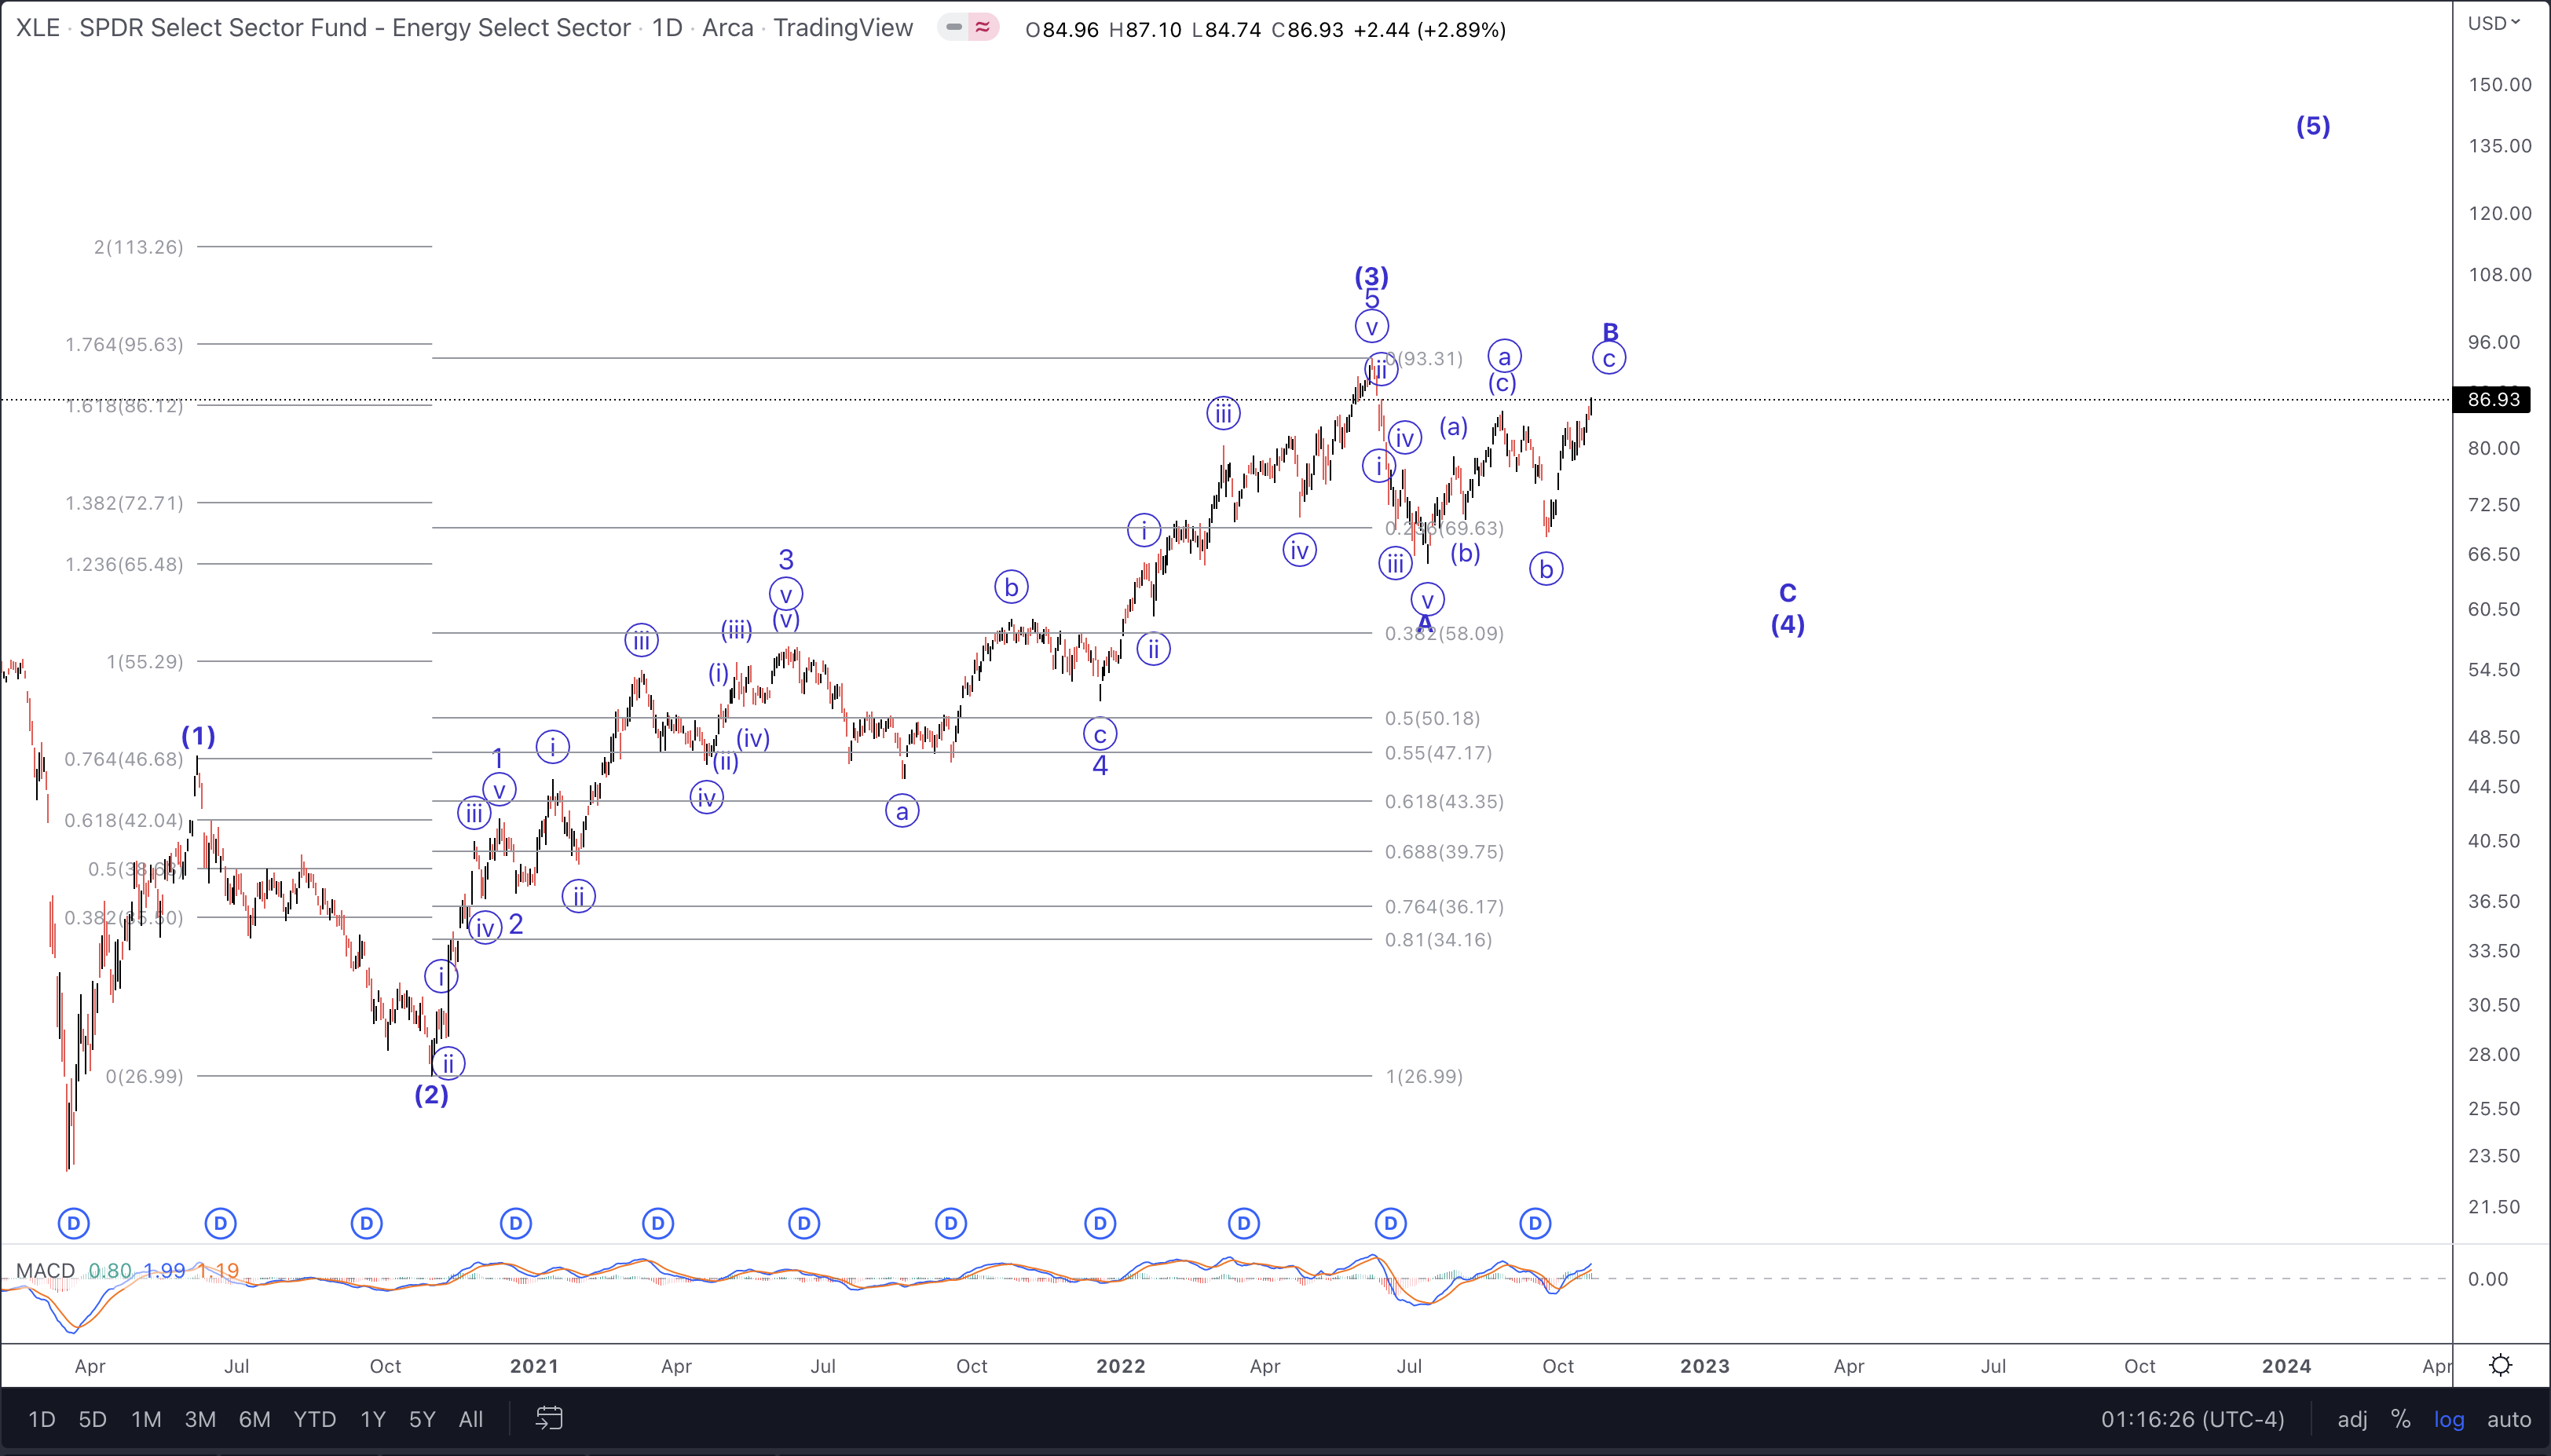Click the 1(26.99) retracement label
The width and height of the screenshot is (2551, 1456).
1424,1077
